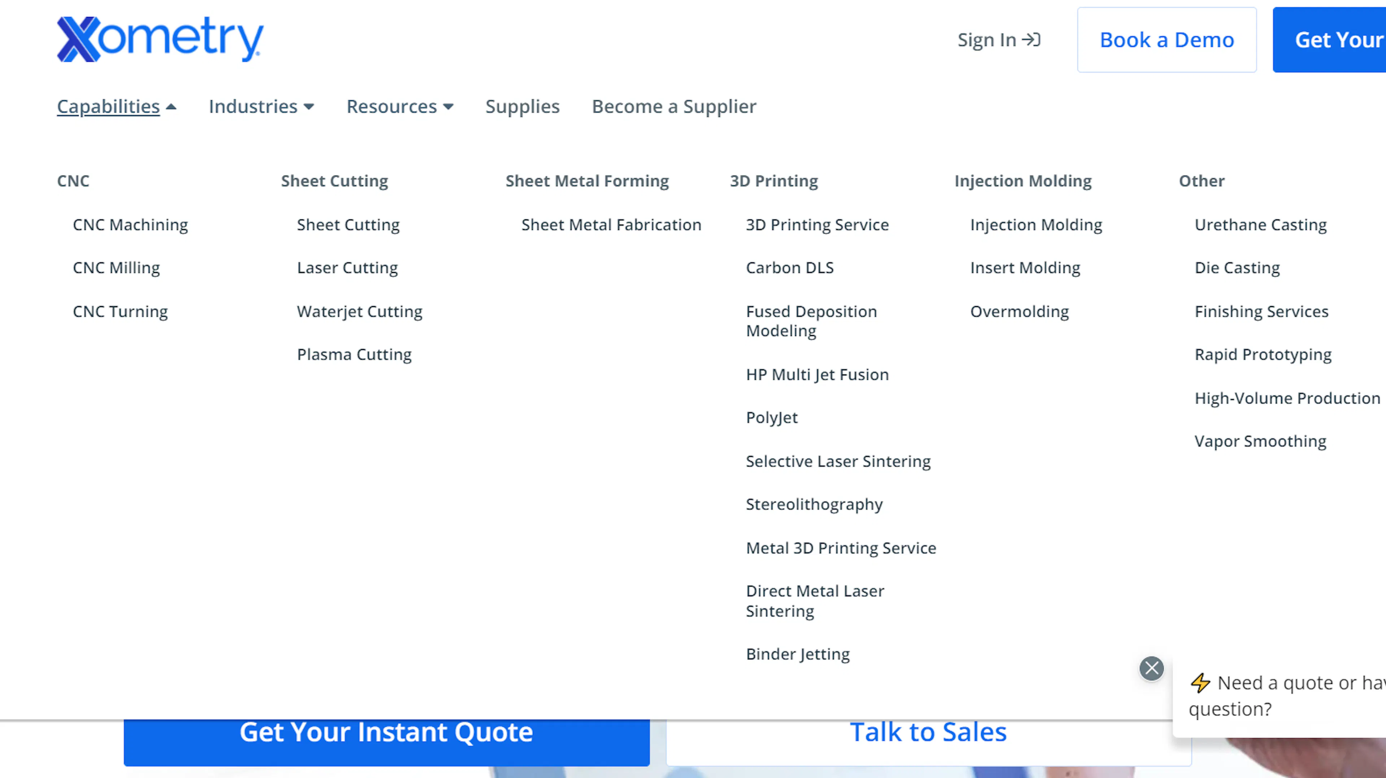
Task: Select Injection Molding category heading
Action: click(x=1023, y=181)
